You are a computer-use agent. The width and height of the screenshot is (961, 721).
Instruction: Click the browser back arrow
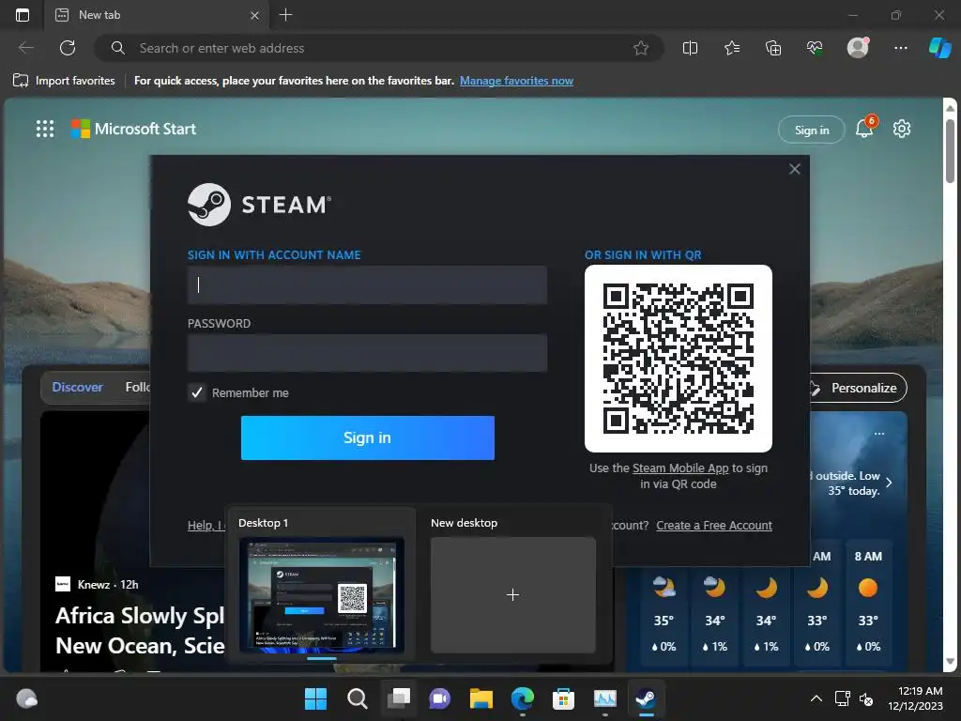pyautogui.click(x=26, y=48)
